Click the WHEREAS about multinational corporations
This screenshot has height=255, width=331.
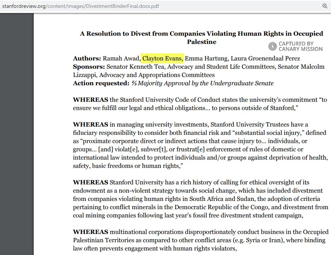(x=90, y=232)
